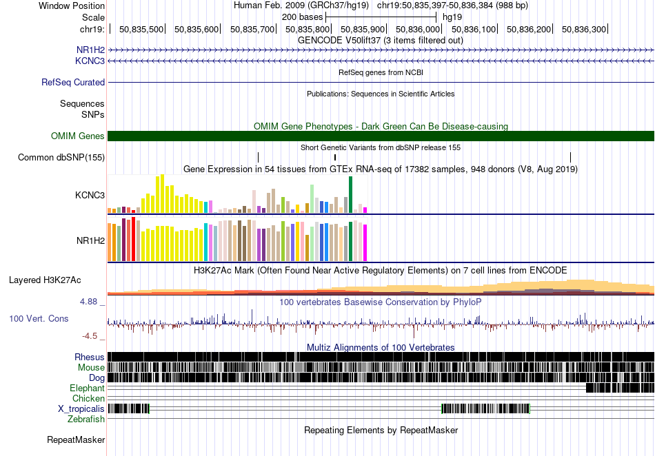Click the Zebrafish alignment row label

point(86,419)
